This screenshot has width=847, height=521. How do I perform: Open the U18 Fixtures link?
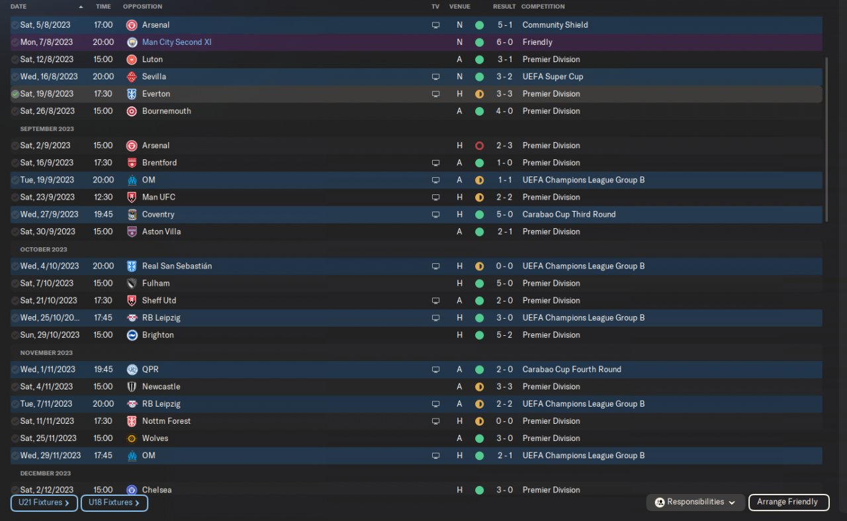[x=114, y=503]
